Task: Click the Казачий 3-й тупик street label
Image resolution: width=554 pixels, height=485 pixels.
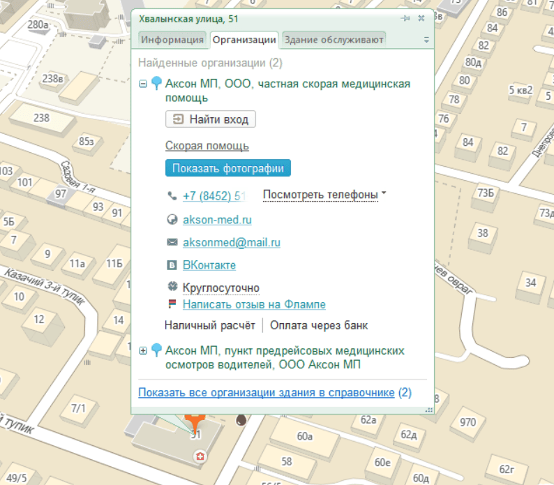Action: click(45, 286)
